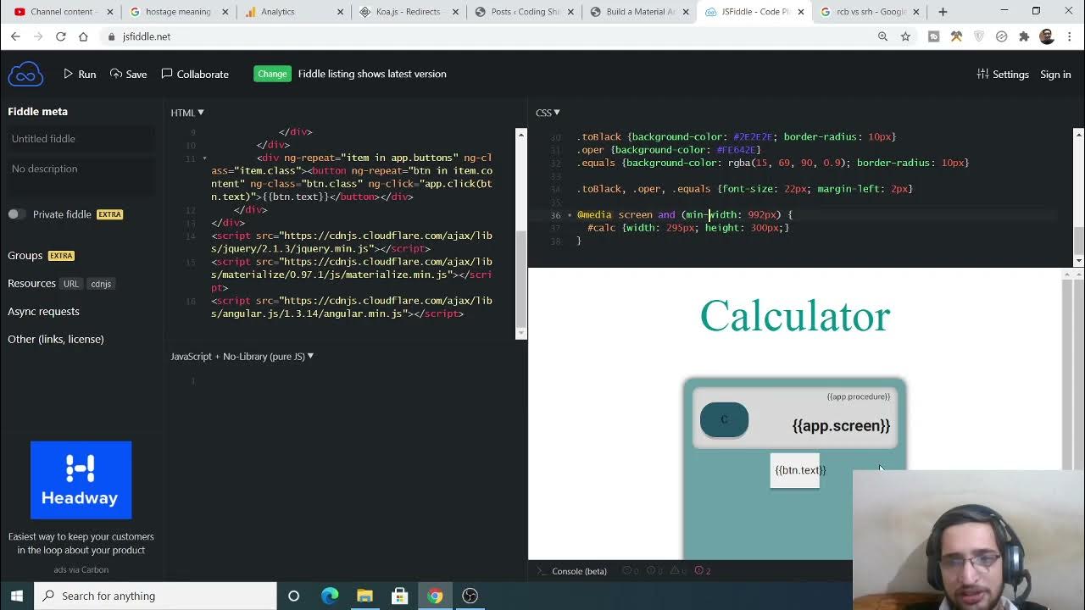This screenshot has width=1085, height=610.
Task: Open the Chrome extensions puzzle icon
Action: point(1024,36)
